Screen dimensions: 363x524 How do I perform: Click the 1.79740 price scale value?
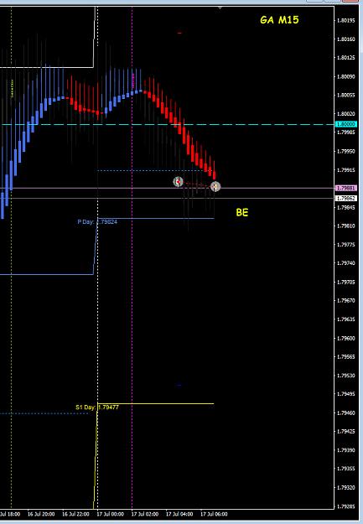tap(346, 263)
